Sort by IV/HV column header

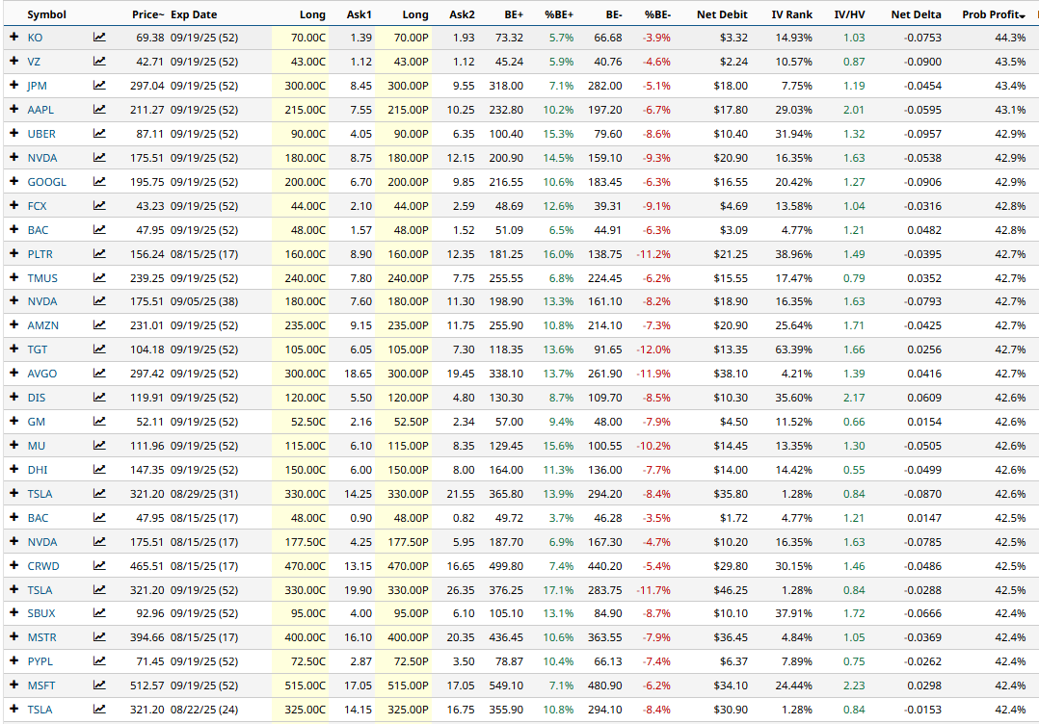point(849,14)
